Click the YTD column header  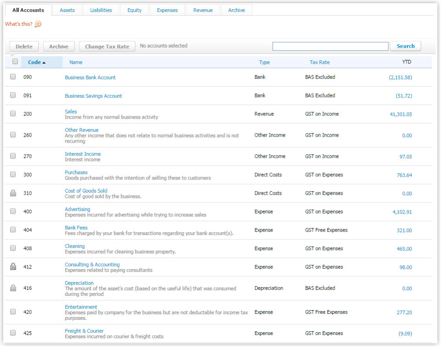click(407, 62)
